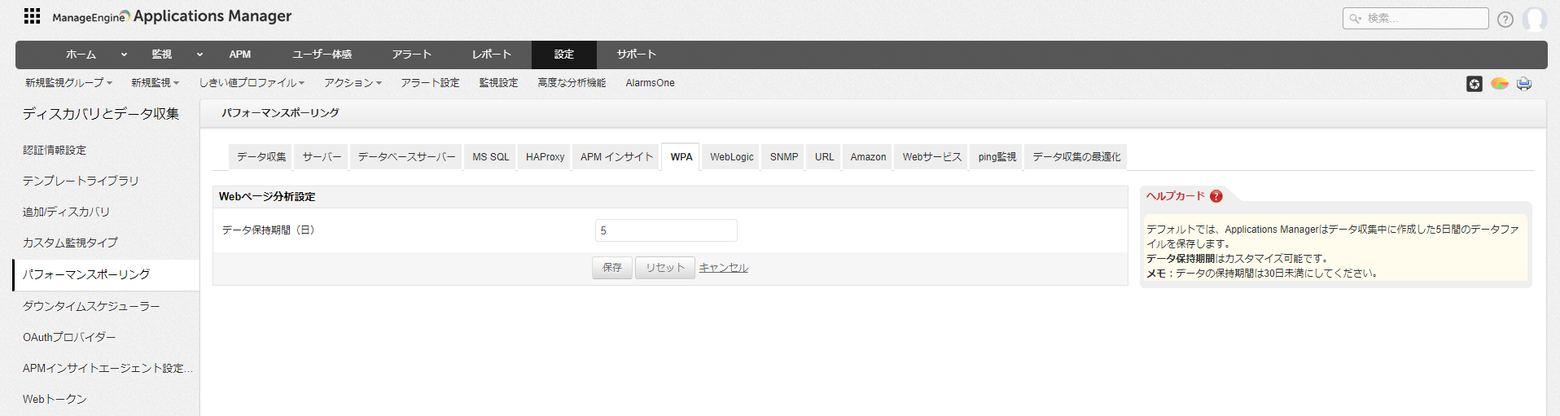
Task: Click the データ保持期間 input field
Action: pos(666,230)
